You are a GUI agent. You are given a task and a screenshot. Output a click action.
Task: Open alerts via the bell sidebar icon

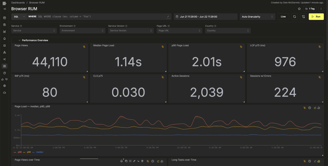click(x=5, y=38)
